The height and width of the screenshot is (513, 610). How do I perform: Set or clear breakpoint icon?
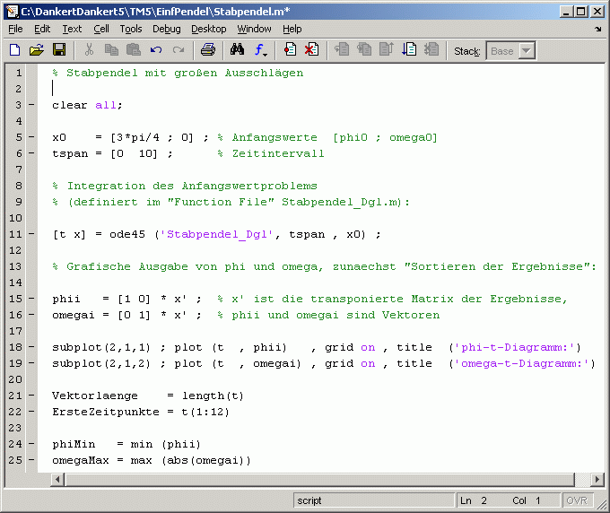pyautogui.click(x=290, y=50)
